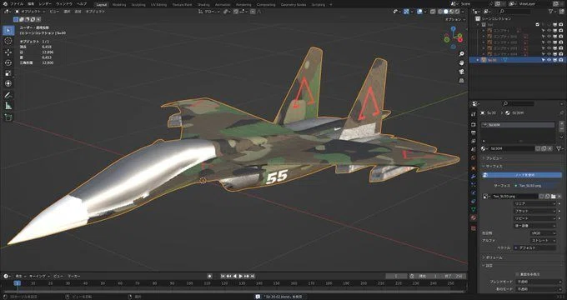Open the Material properties tab icon
The image size is (567, 300).
click(474, 218)
